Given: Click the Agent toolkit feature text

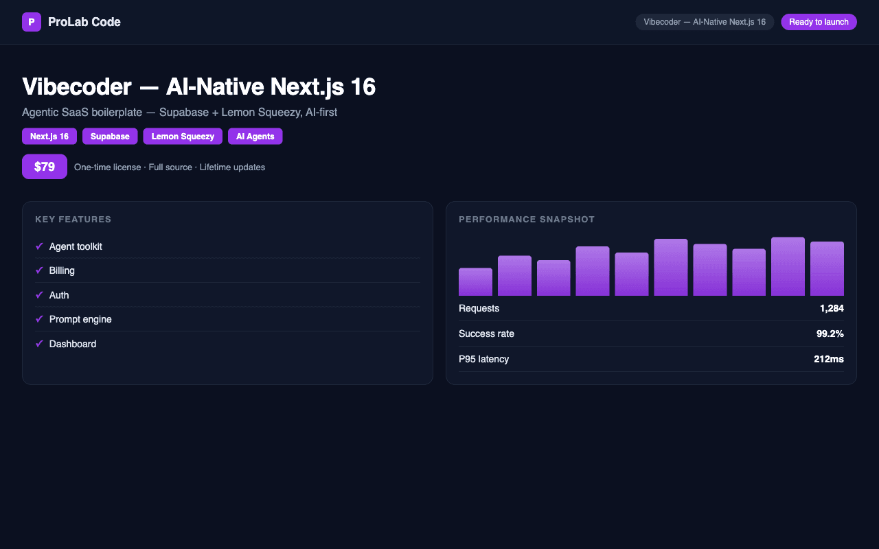Looking at the screenshot, I should pos(76,246).
